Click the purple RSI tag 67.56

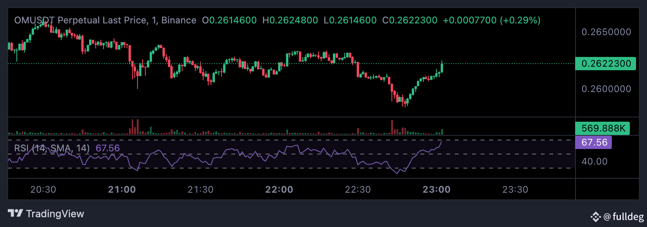pyautogui.click(x=593, y=142)
